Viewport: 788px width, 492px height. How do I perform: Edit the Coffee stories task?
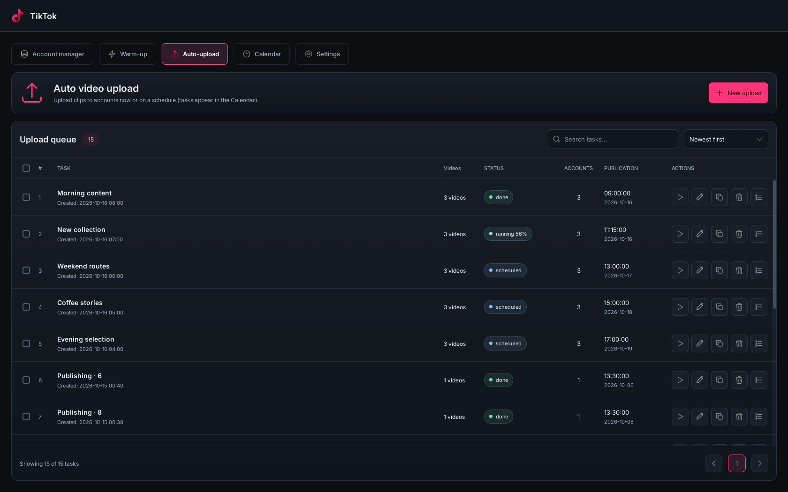point(700,307)
